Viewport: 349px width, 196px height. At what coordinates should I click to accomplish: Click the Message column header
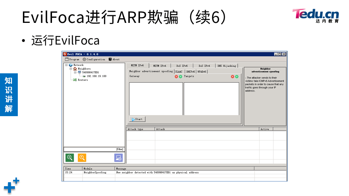point(185,168)
